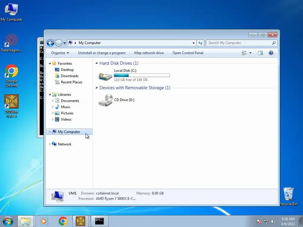Open Chrome from the taskbar
This screenshot has height=227, width=303.
pyautogui.click(x=63, y=221)
